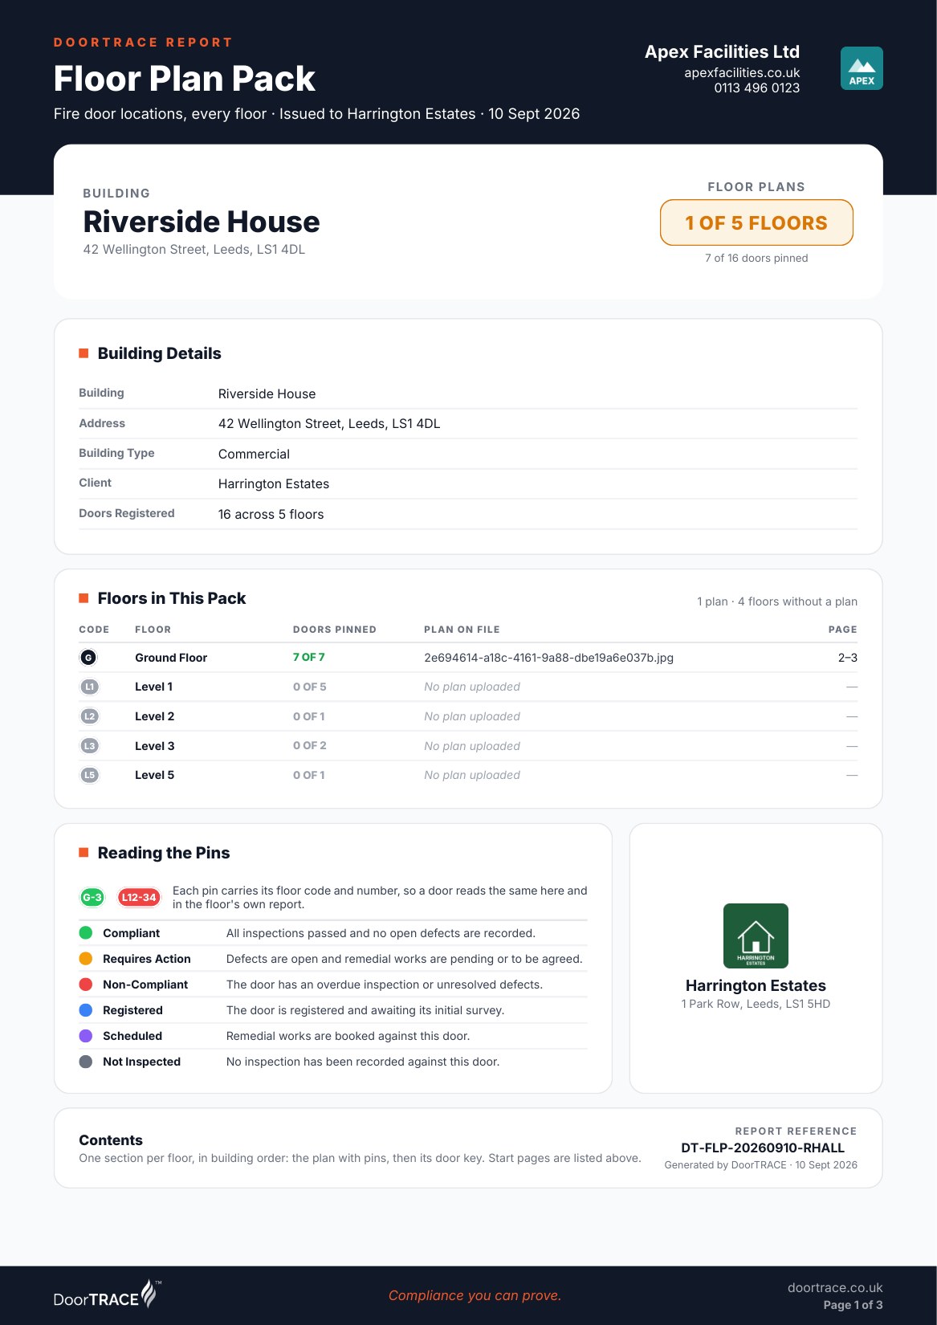Click the Not Inspected legend label

[141, 1062]
